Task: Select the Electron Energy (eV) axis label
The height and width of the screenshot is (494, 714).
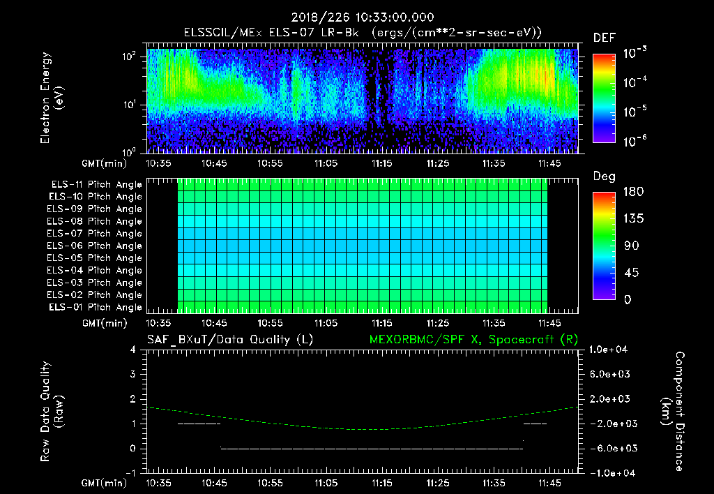Action: pyautogui.click(x=52, y=98)
